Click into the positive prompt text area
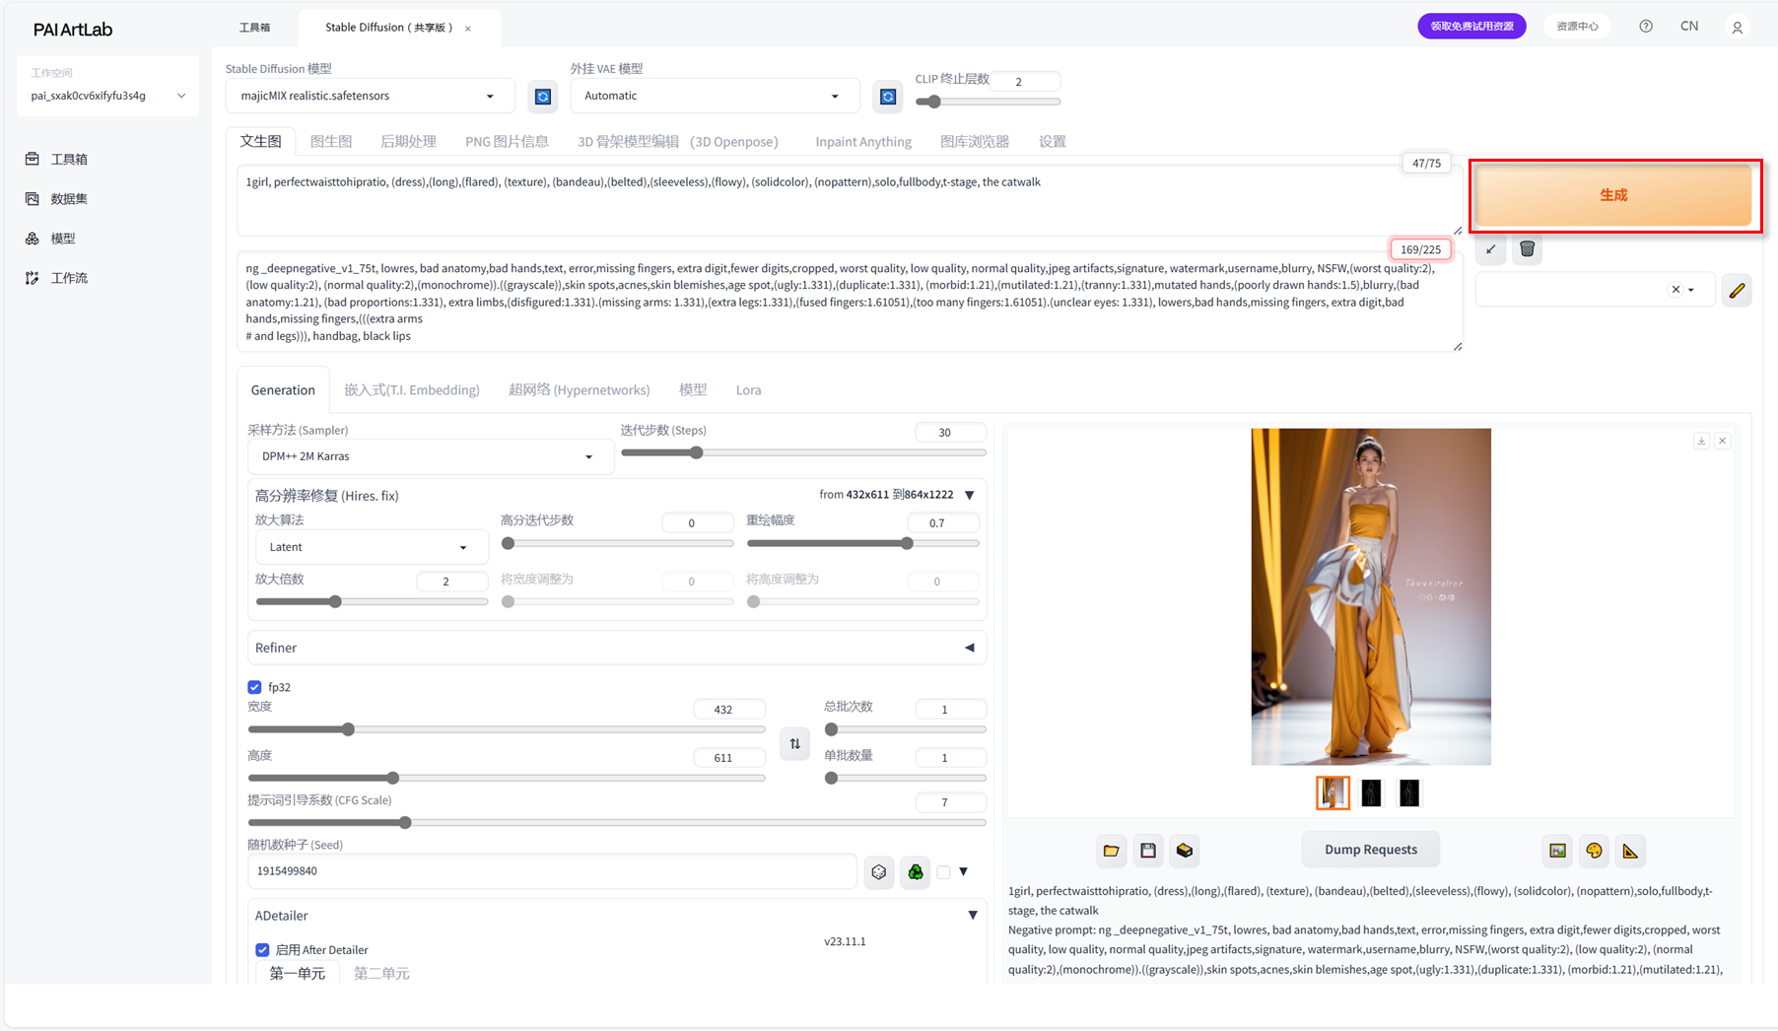This screenshot has width=1778, height=1031. pyautogui.click(x=849, y=200)
